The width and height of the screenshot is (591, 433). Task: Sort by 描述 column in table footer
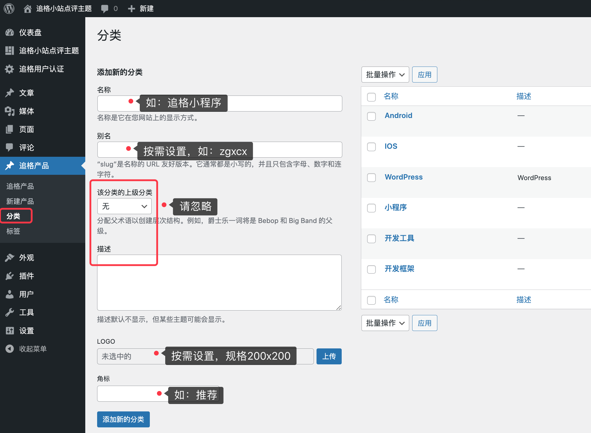(x=524, y=300)
